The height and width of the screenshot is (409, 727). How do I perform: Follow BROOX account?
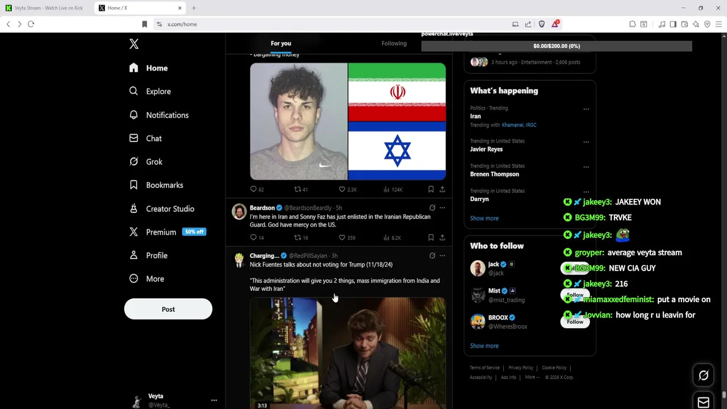pyautogui.click(x=575, y=322)
